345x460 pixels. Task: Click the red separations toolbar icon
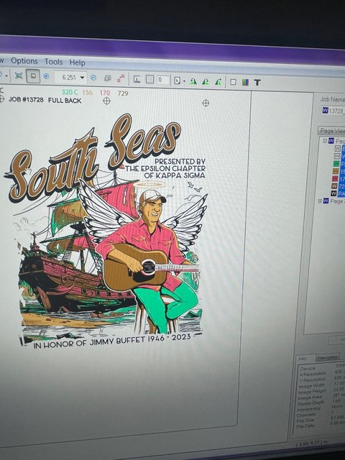[121, 78]
